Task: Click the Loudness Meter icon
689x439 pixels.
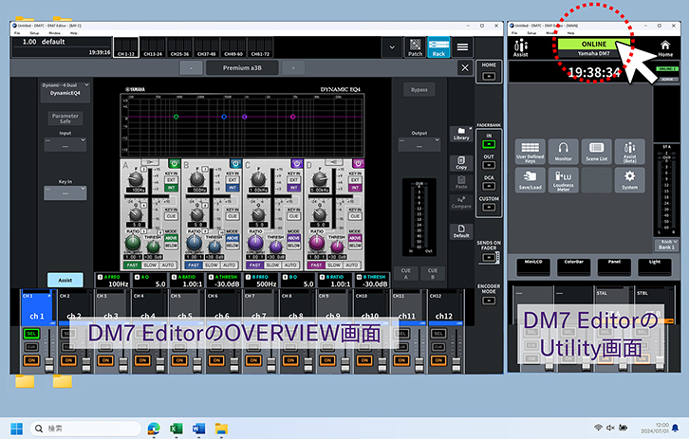Action: click(x=564, y=180)
